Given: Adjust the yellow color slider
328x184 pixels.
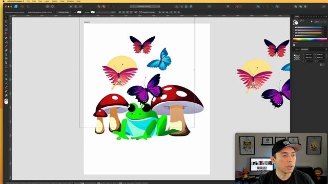Looking at the screenshot, I should (308, 33).
